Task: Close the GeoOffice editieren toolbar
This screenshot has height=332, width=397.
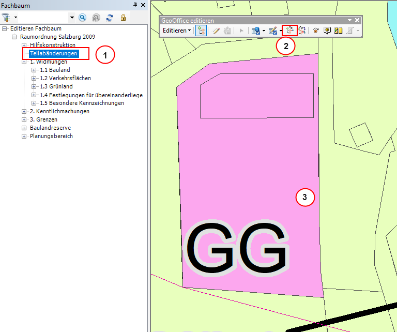Action: pos(357,21)
